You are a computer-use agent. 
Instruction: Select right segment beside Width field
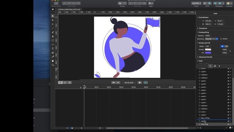coord(226,46)
